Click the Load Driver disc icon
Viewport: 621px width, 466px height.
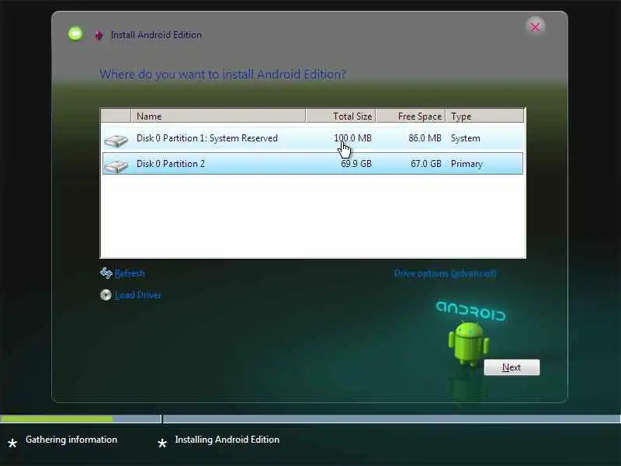(x=106, y=295)
